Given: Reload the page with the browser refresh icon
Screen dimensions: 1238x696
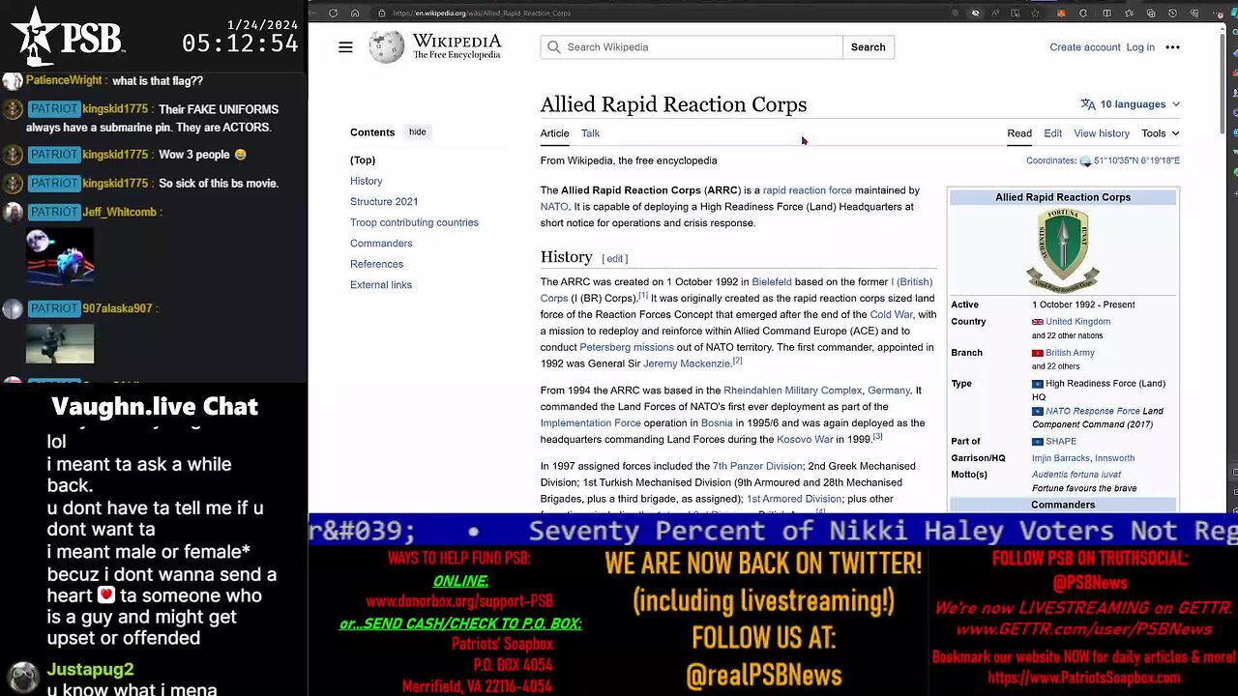Looking at the screenshot, I should coord(333,14).
